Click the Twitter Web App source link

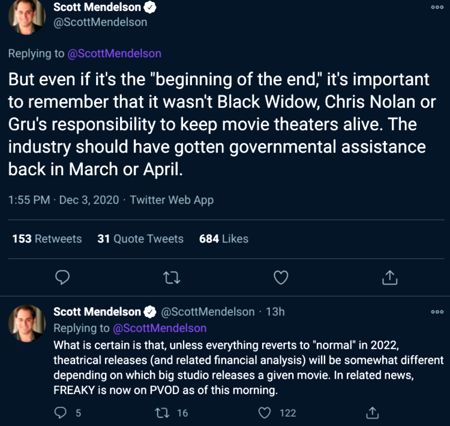(x=172, y=200)
